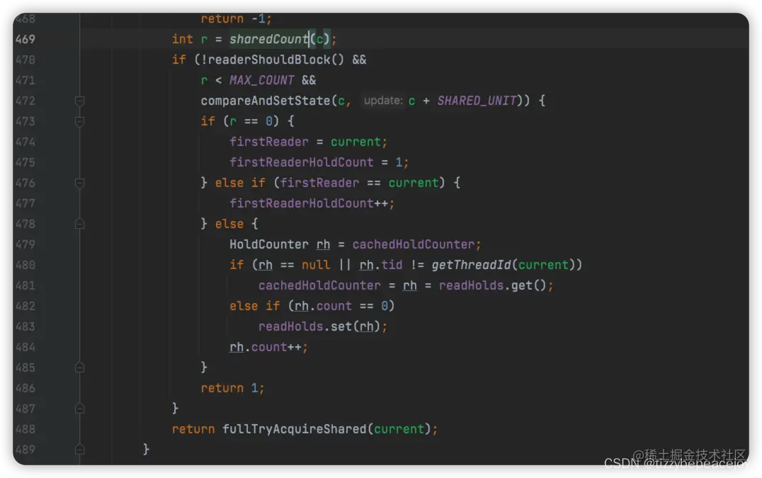Click 'rh.tid' field reference

click(380, 266)
